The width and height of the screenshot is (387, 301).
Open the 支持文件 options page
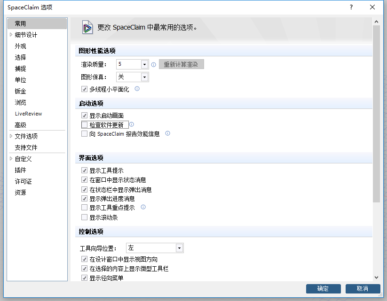click(26, 147)
